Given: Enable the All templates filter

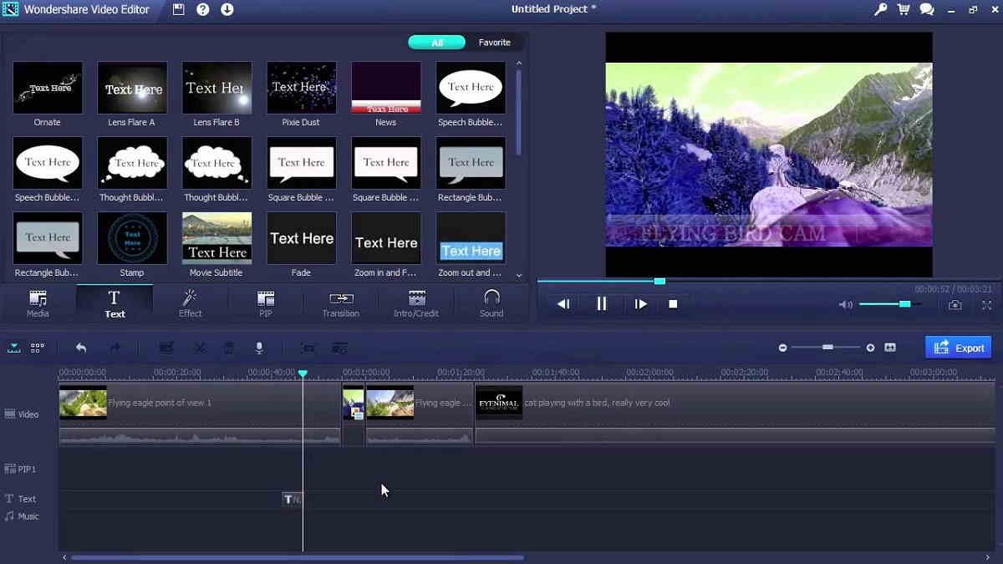Looking at the screenshot, I should 436,42.
